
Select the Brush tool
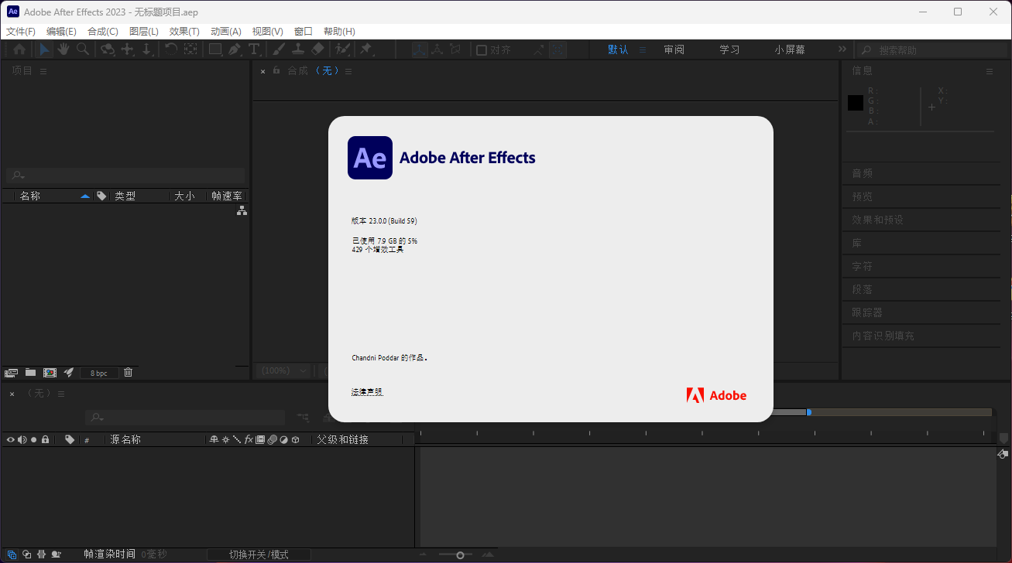[279, 49]
